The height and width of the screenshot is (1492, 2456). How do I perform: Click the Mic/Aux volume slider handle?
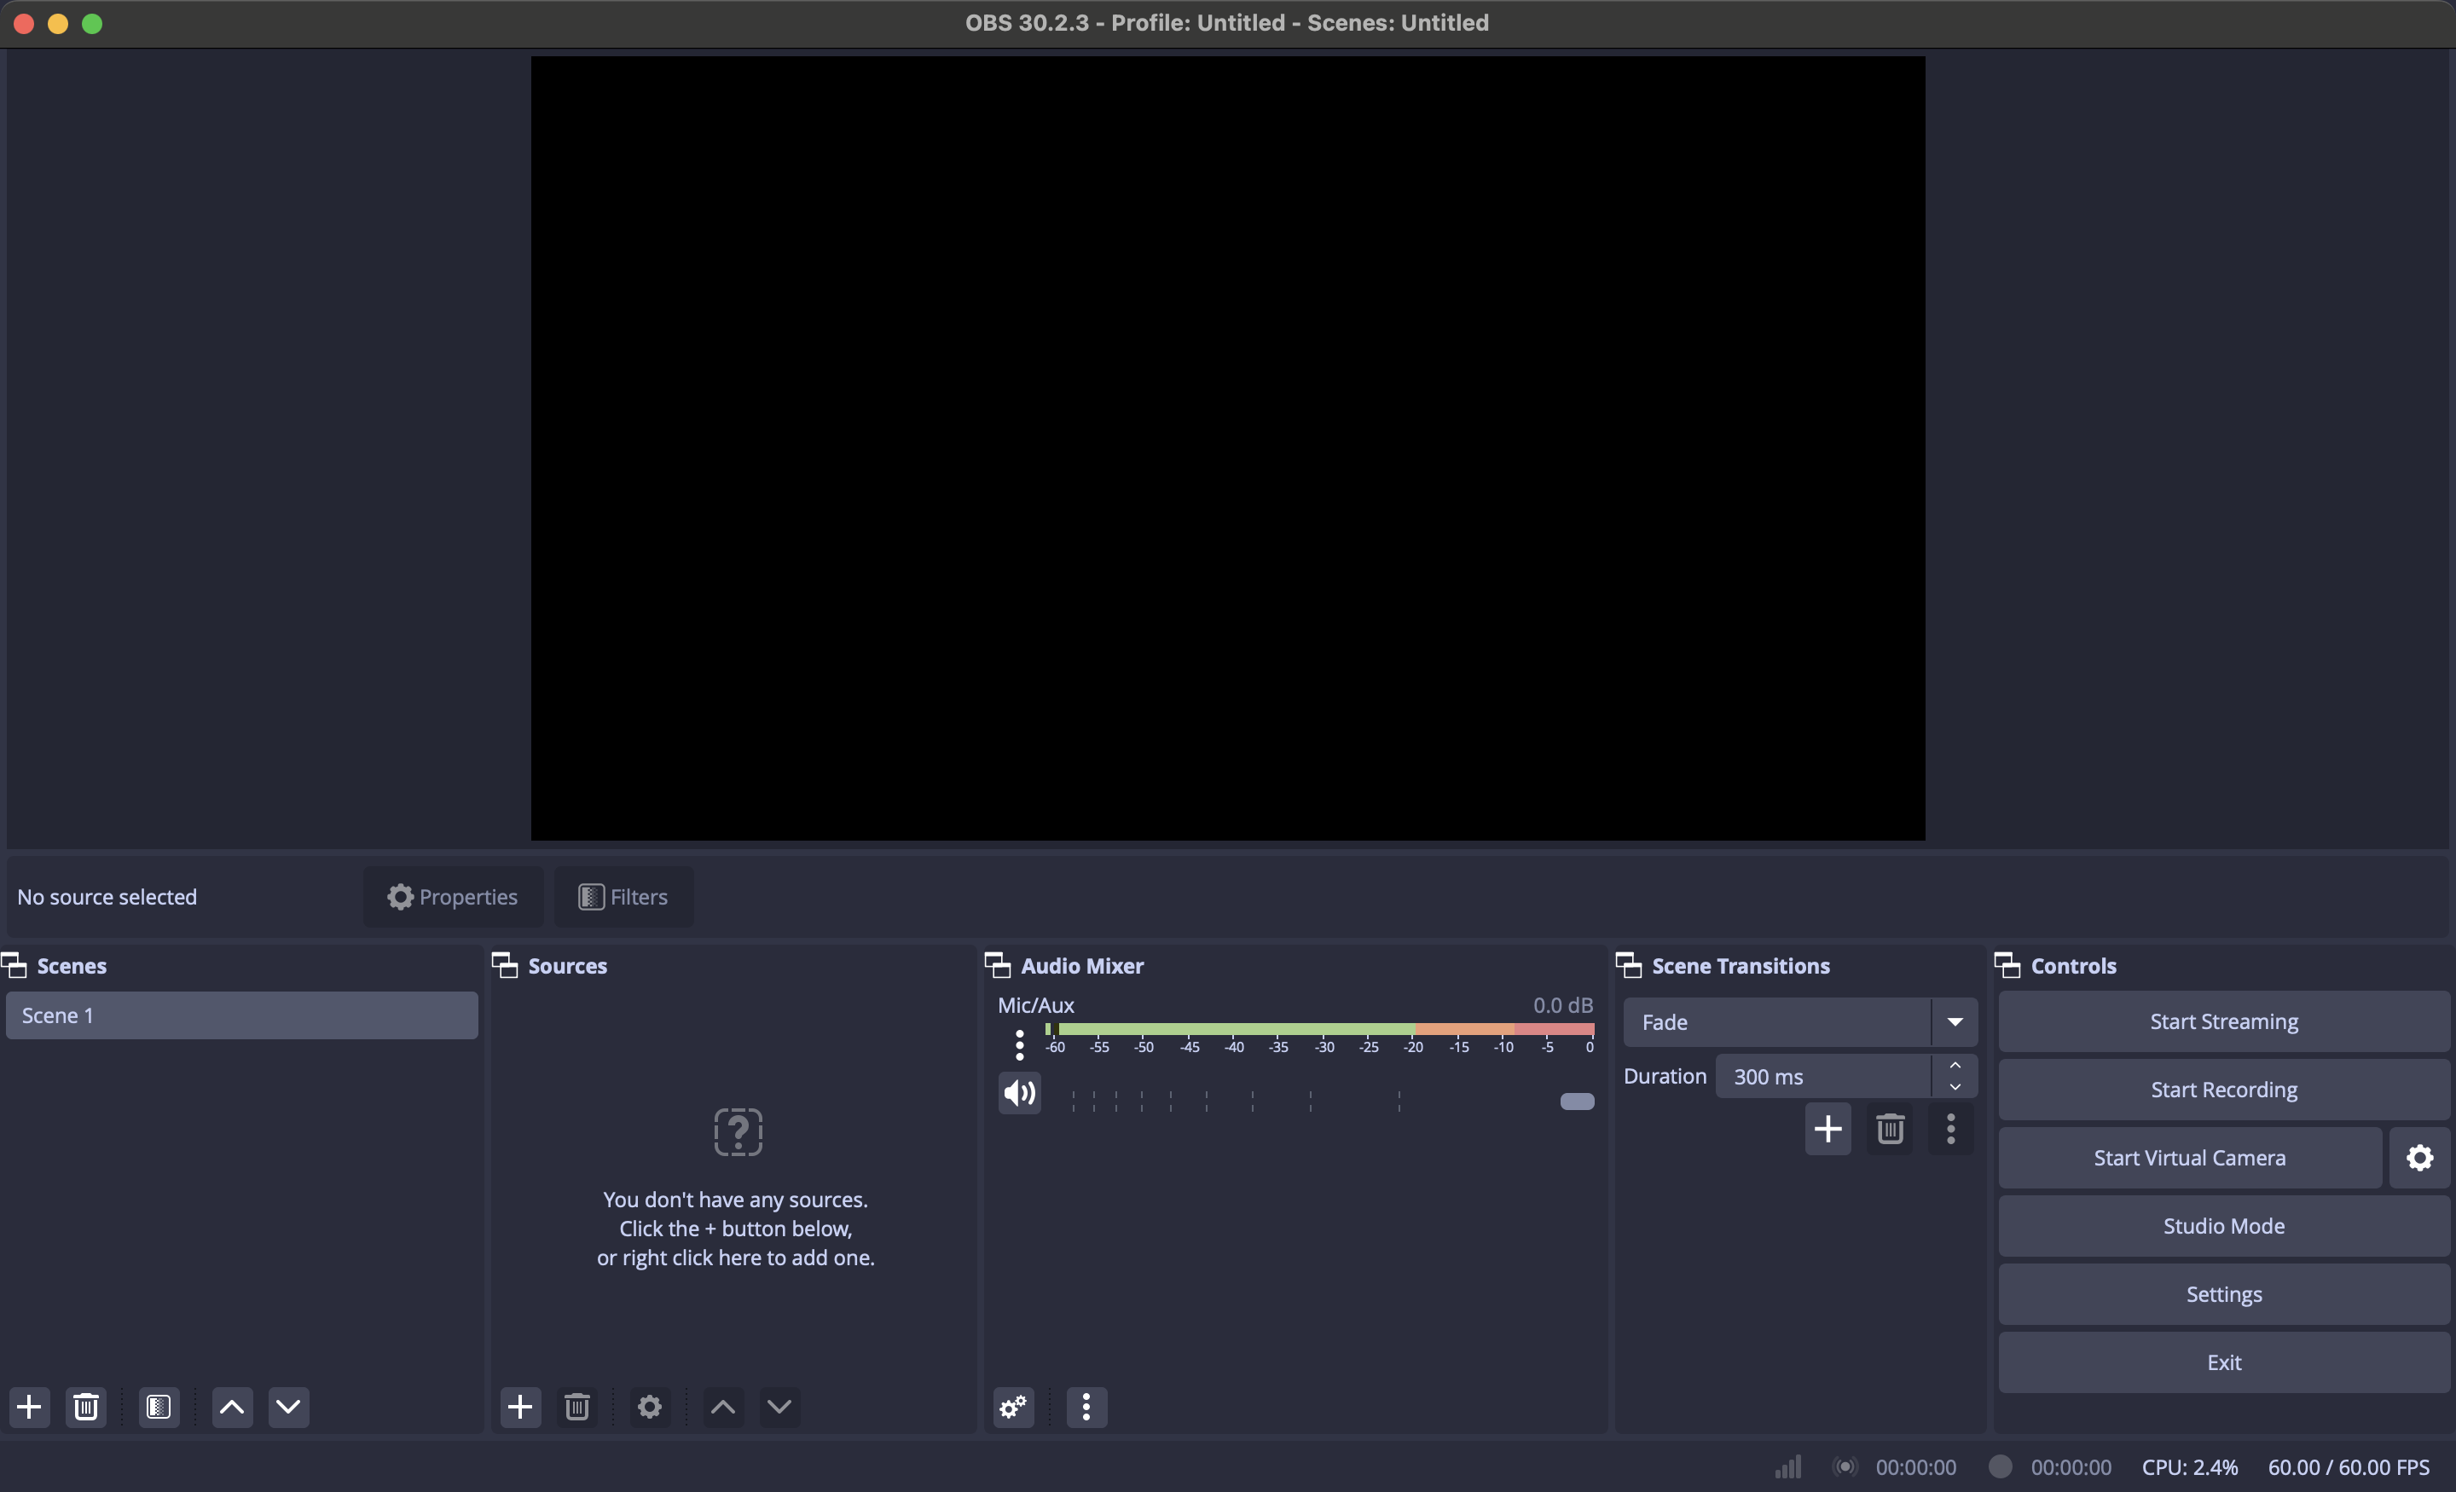(x=1576, y=1101)
